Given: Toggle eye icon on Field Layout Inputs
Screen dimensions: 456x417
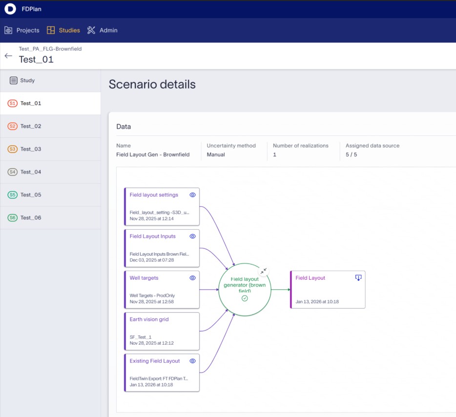Looking at the screenshot, I should click(192, 236).
